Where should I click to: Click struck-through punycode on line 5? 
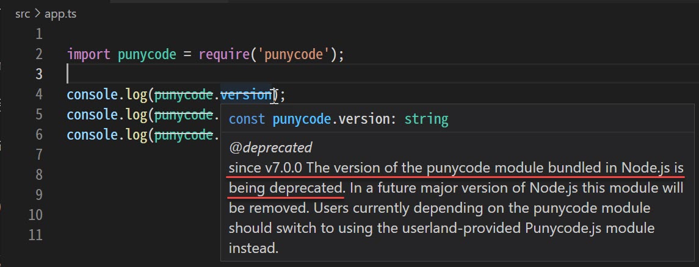pos(184,115)
